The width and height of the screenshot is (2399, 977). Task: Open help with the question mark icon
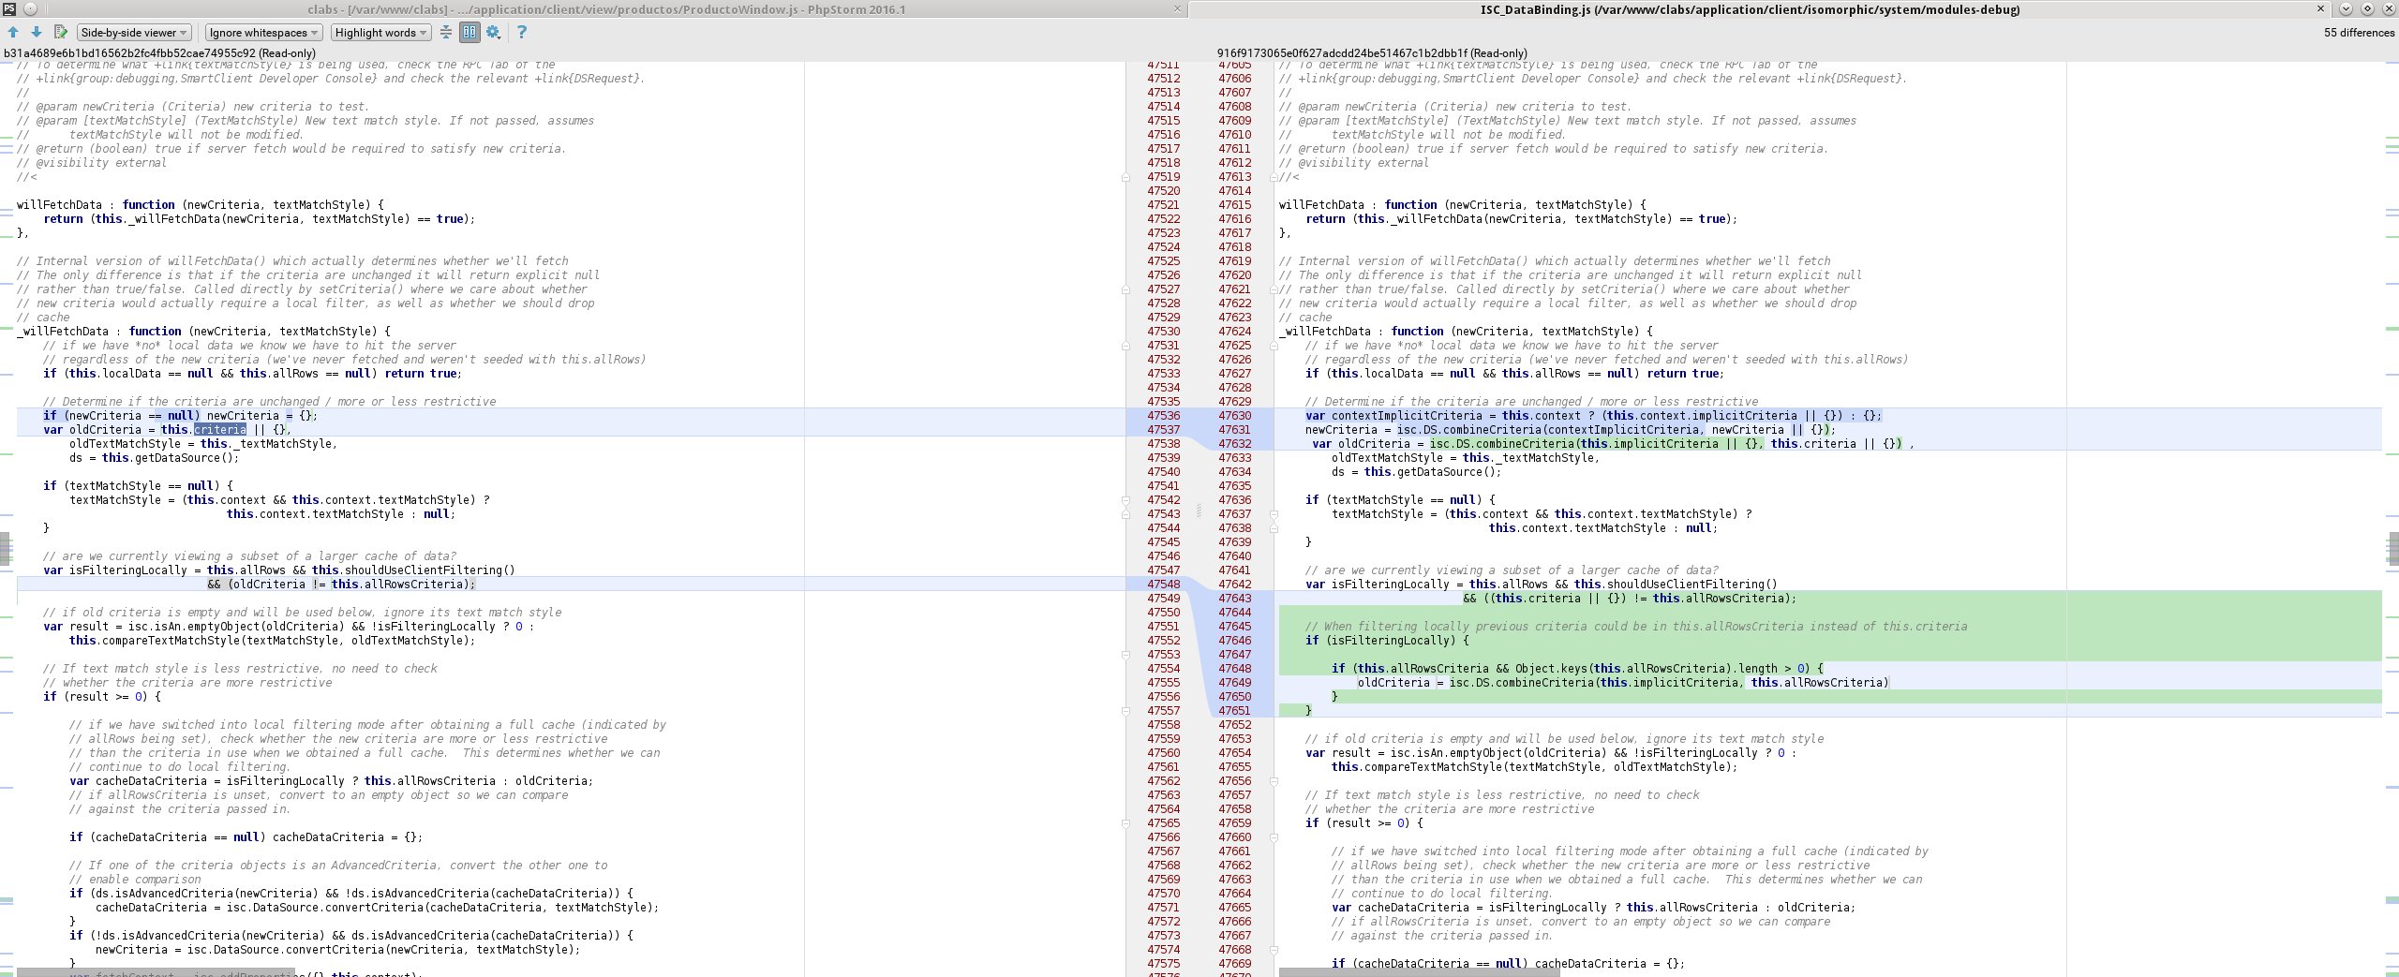point(522,32)
